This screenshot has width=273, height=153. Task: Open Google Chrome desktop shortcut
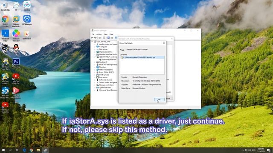pos(5,21)
